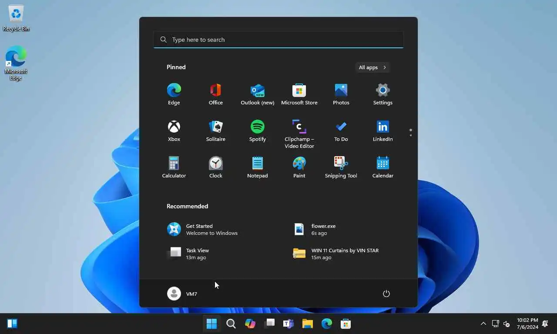This screenshot has width=557, height=334.
Task: Select Recycle Bin on desktop
Action: coord(16,18)
